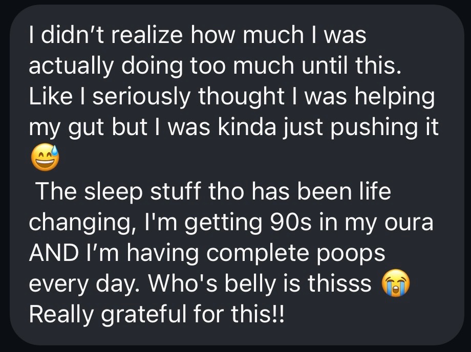Click the word 'AND' in capital letters

[x=54, y=252]
